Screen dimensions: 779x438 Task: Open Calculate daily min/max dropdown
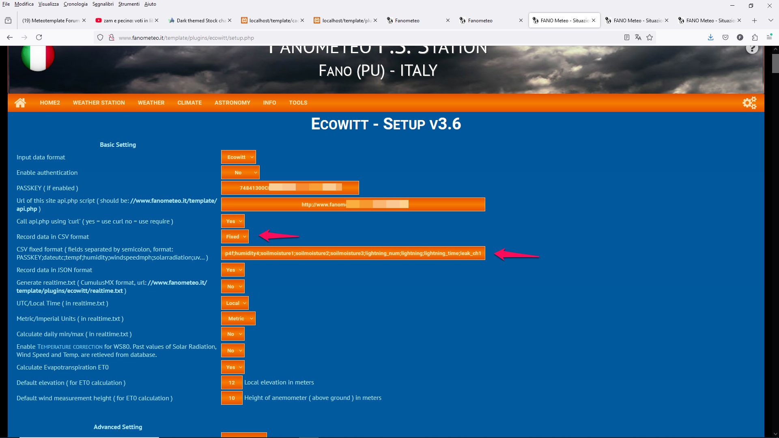[233, 334]
